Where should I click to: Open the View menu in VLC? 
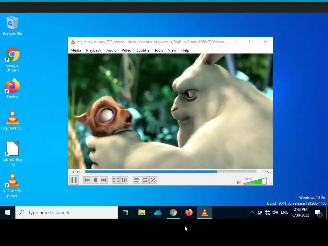[x=172, y=50]
